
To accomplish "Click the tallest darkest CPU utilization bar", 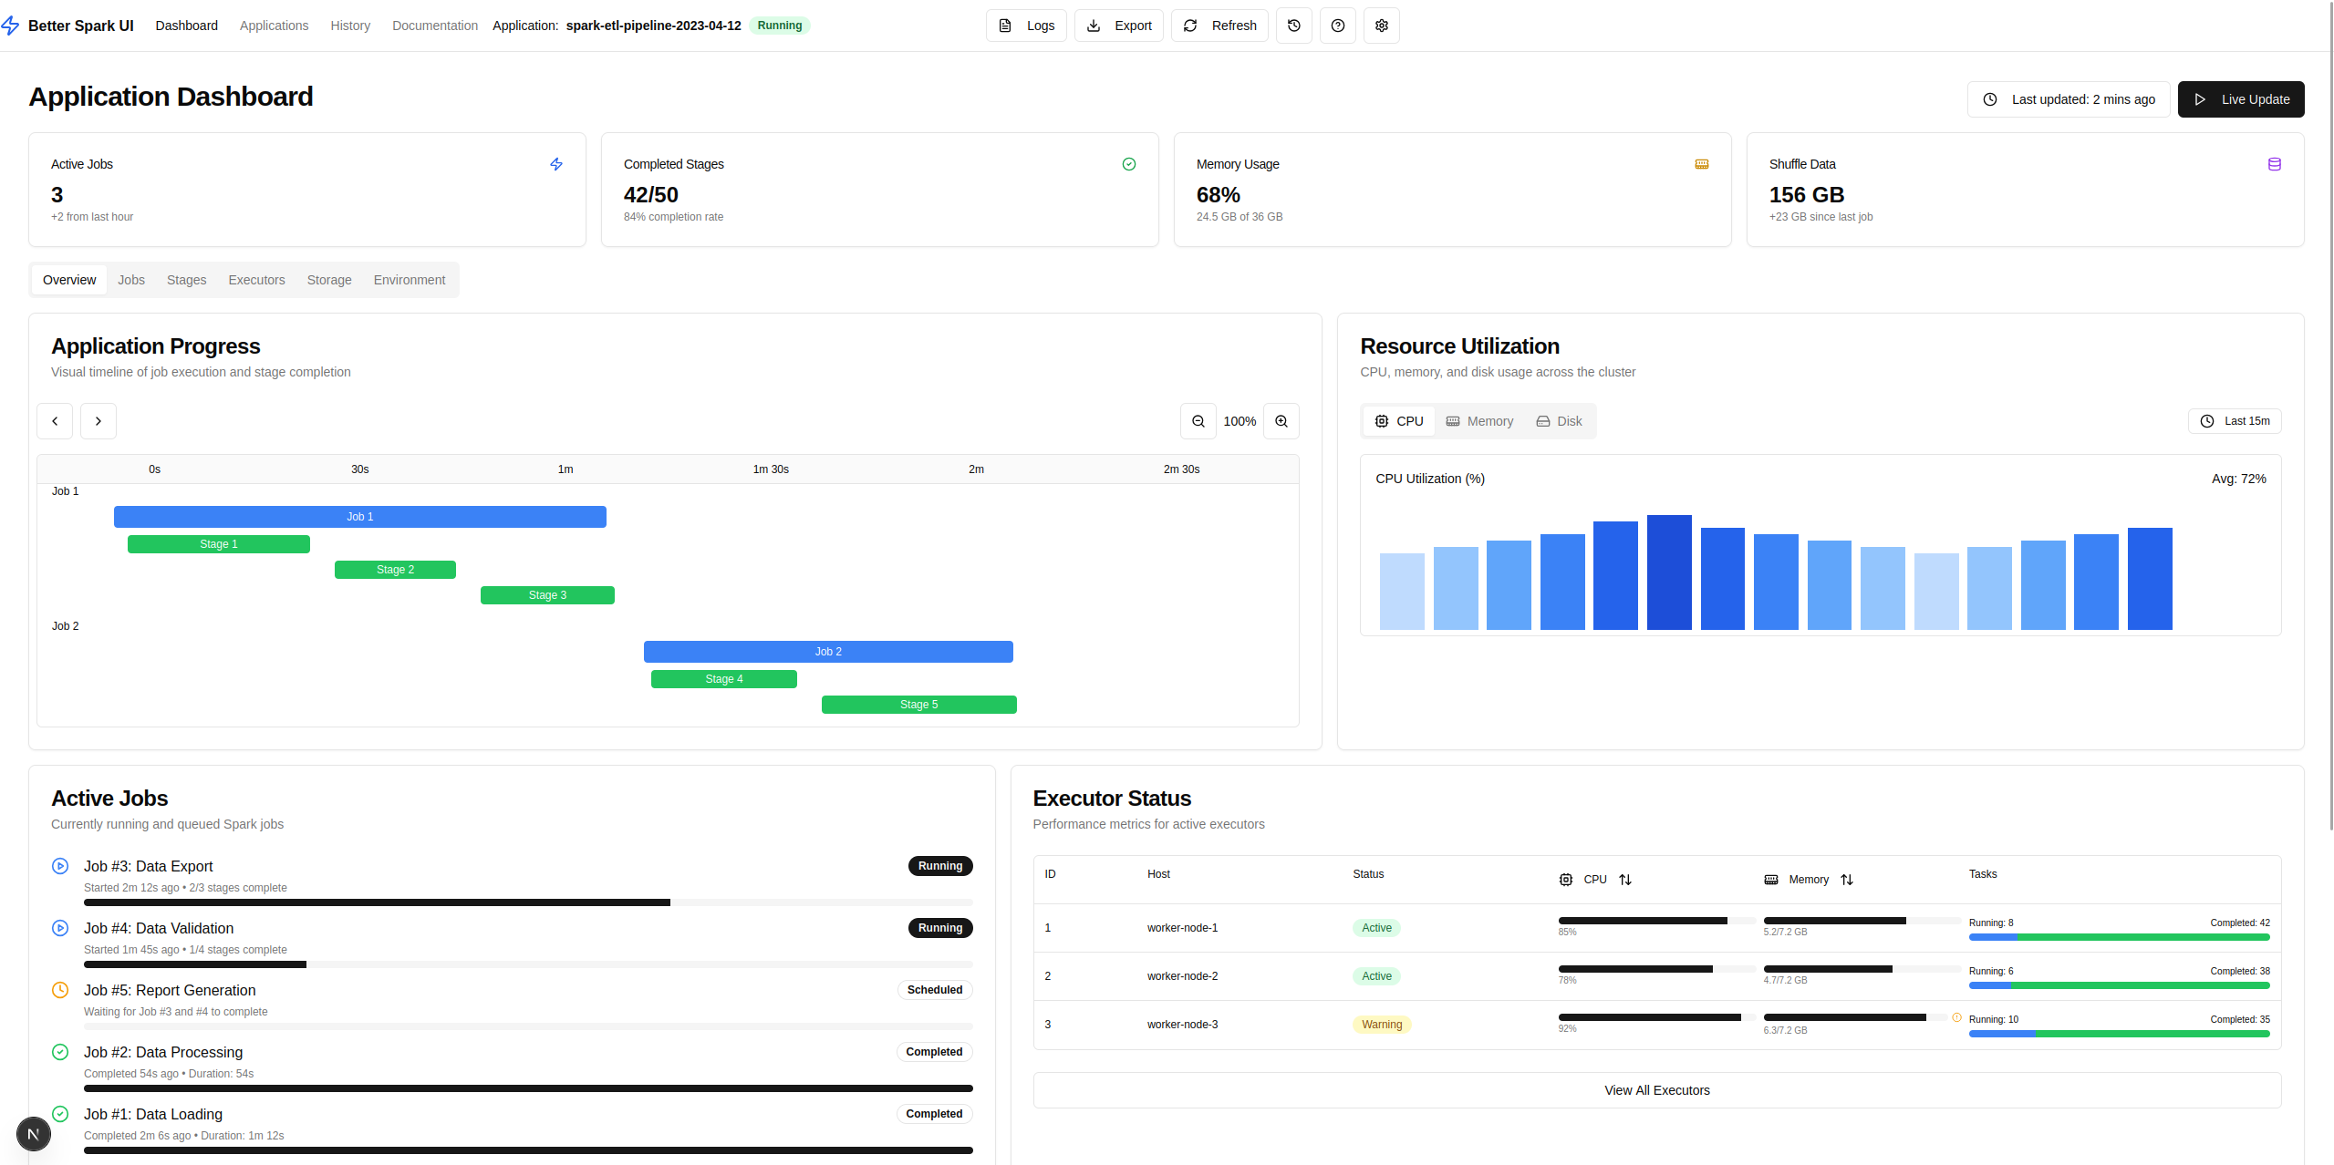I will coord(1669,572).
